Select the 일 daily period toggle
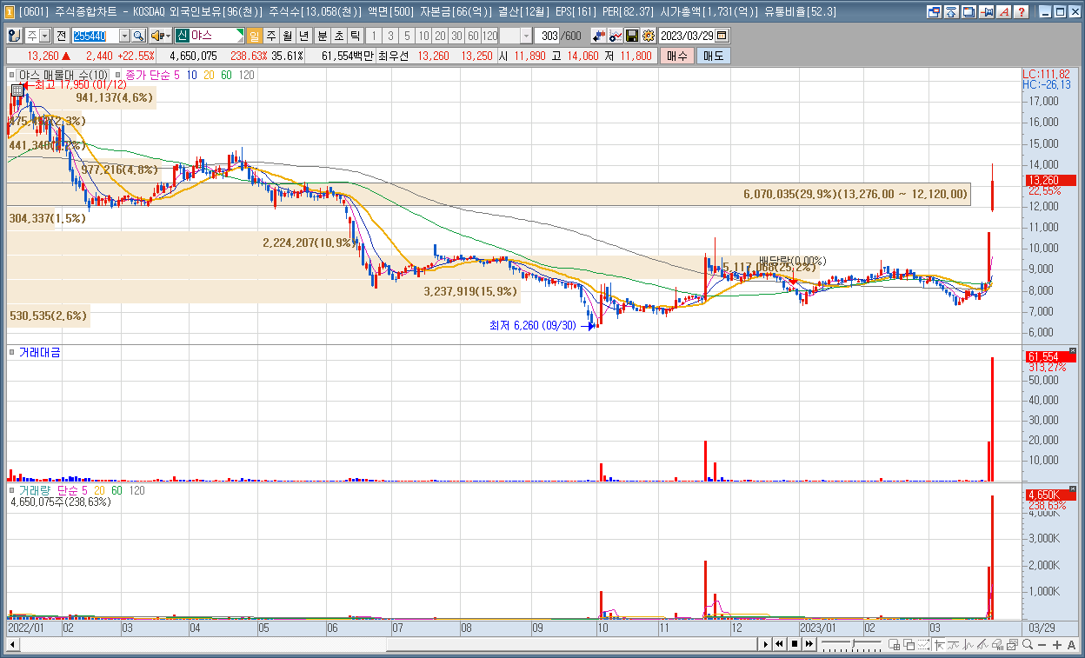 255,36
